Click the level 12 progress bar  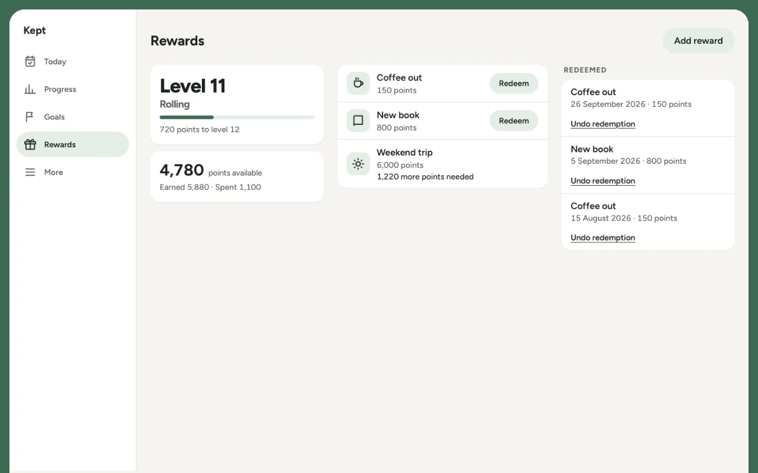pyautogui.click(x=237, y=117)
